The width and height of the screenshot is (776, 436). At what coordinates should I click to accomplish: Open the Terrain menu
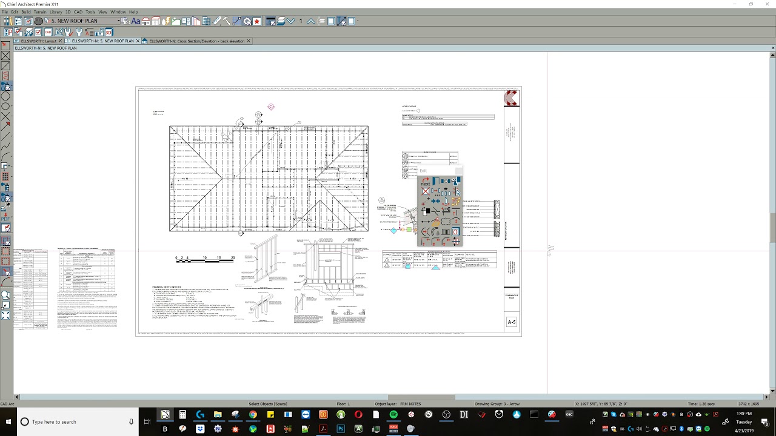pyautogui.click(x=40, y=12)
